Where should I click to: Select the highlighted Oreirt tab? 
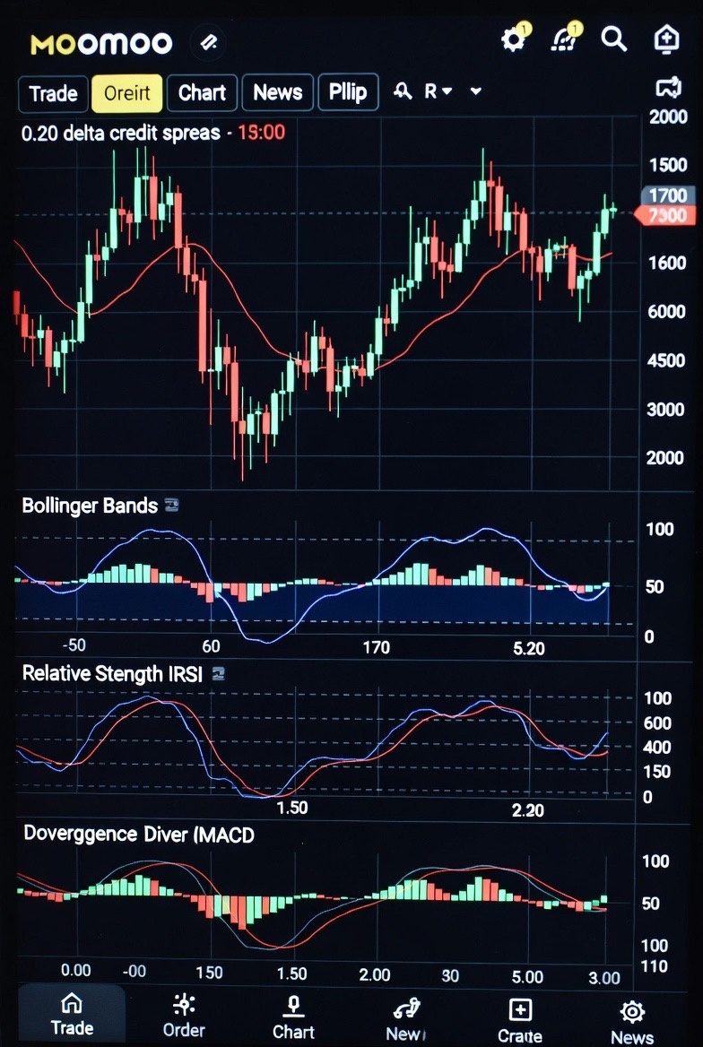127,92
